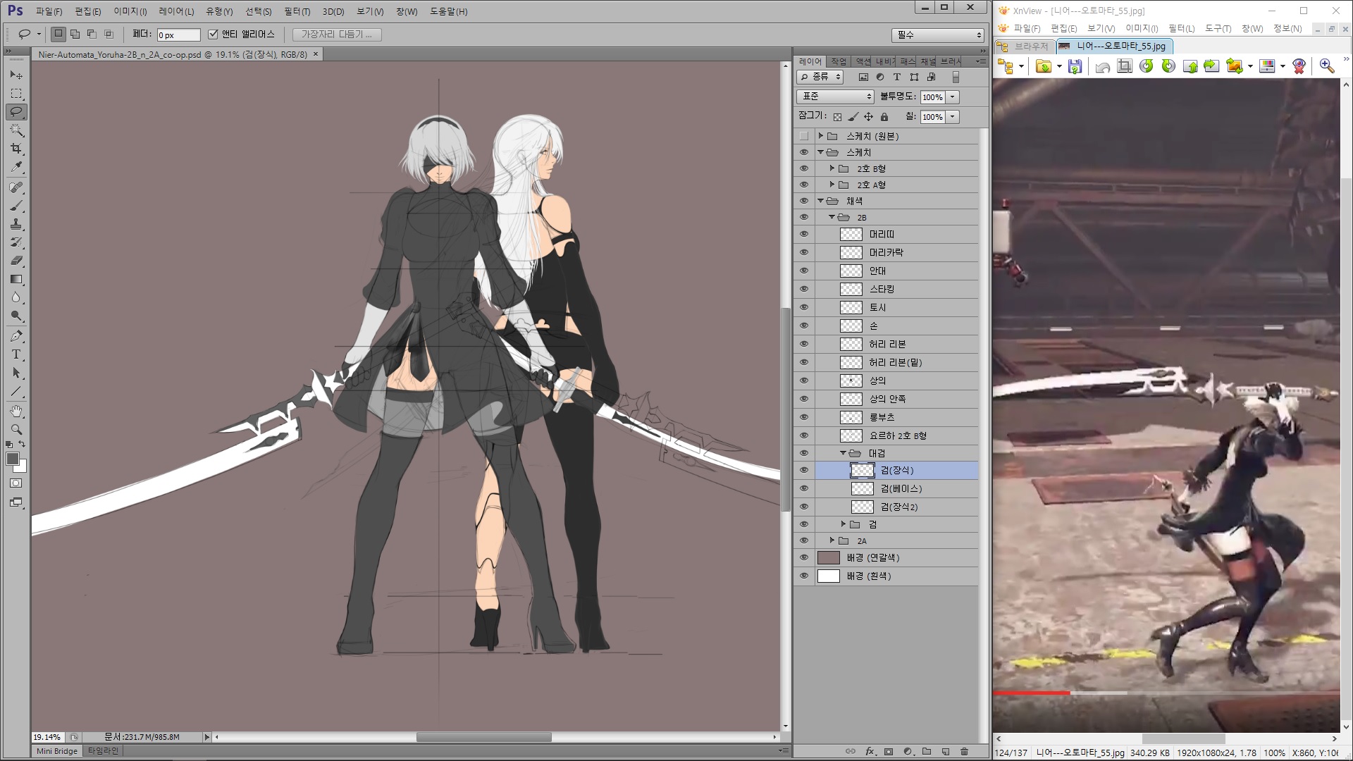Click the feather input field
Image resolution: width=1353 pixels, height=761 pixels.
pyautogui.click(x=178, y=35)
